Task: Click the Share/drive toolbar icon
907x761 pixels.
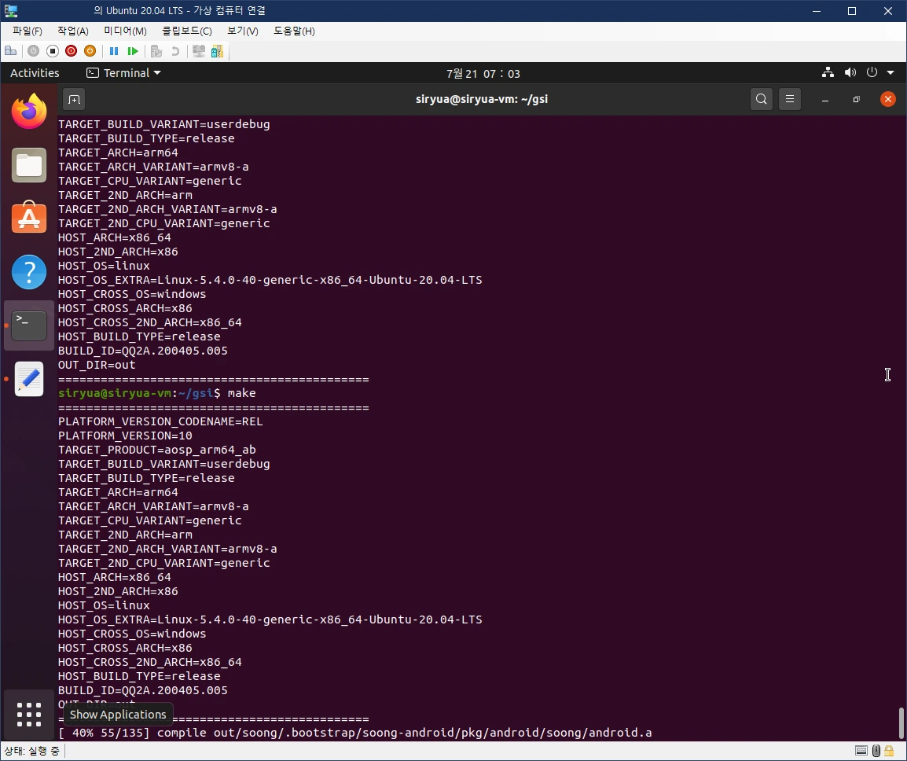Action: (x=218, y=51)
